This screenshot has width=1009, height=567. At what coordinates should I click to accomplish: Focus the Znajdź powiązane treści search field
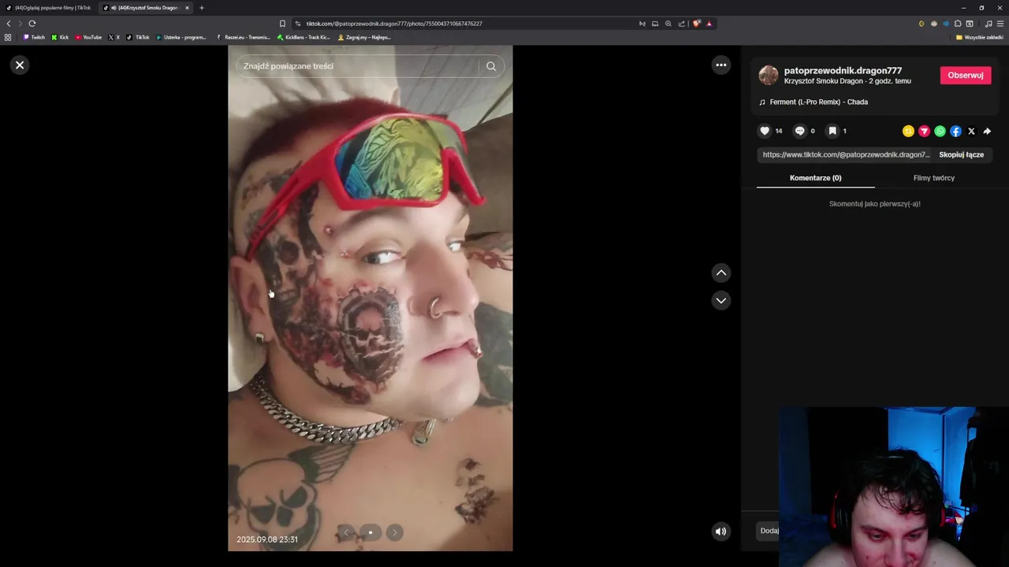(x=358, y=66)
